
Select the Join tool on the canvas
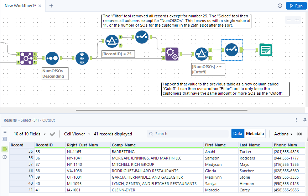[27, 58]
